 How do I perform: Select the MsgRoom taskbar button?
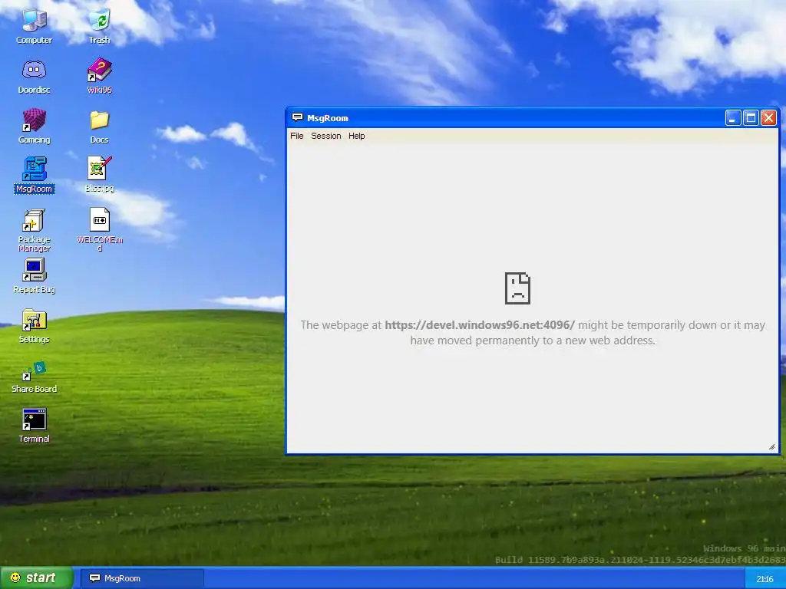(x=142, y=578)
